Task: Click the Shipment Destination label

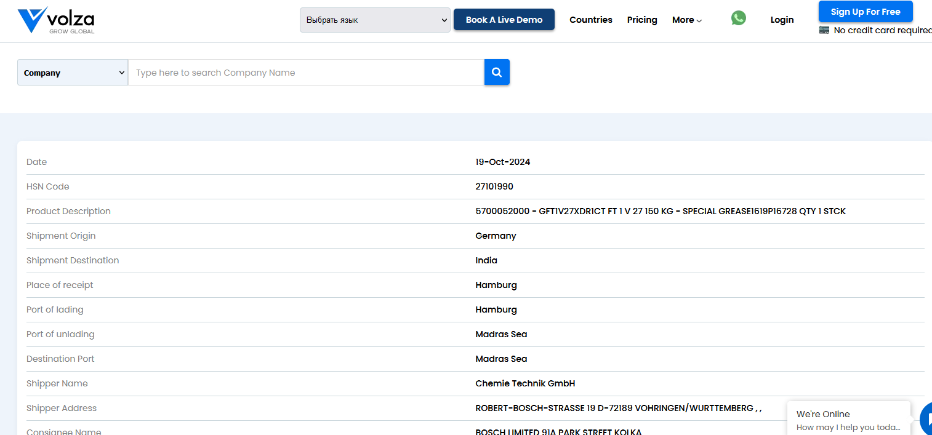Action: click(x=73, y=260)
